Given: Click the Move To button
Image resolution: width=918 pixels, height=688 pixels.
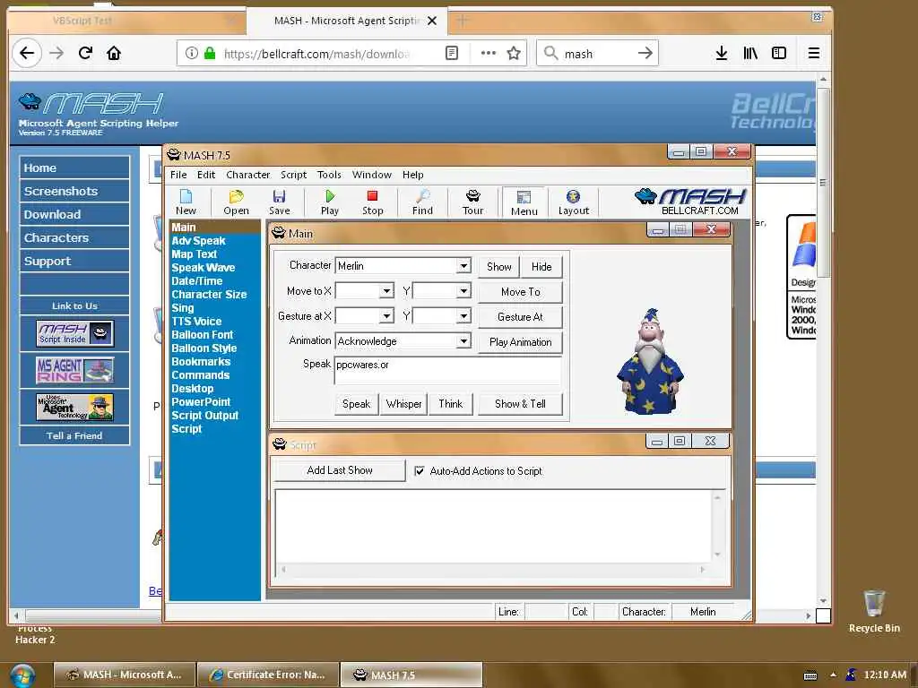Looking at the screenshot, I should tap(521, 291).
